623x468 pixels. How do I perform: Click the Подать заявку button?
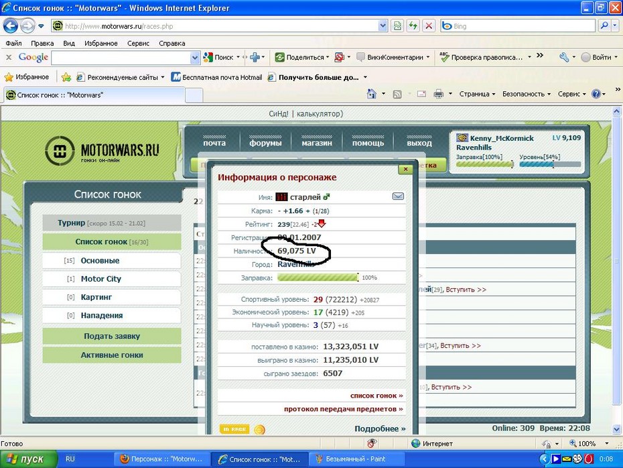pos(112,336)
